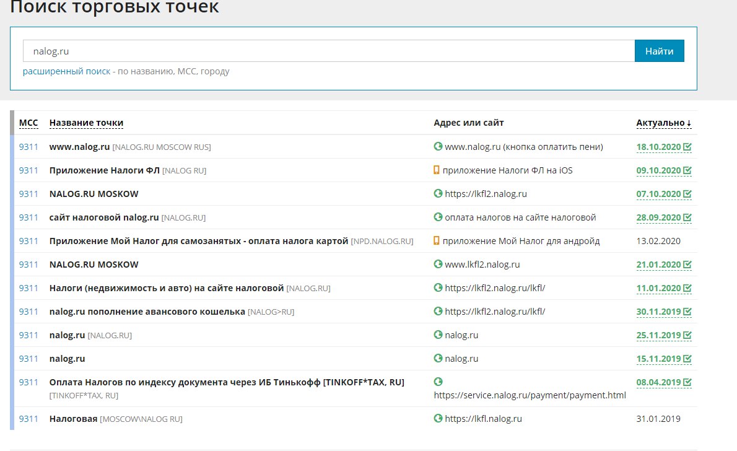Image resolution: width=737 pixels, height=451 pixels.
Task: Click the address text https://service.nalog.ru/payment/payment.html
Action: click(530, 395)
